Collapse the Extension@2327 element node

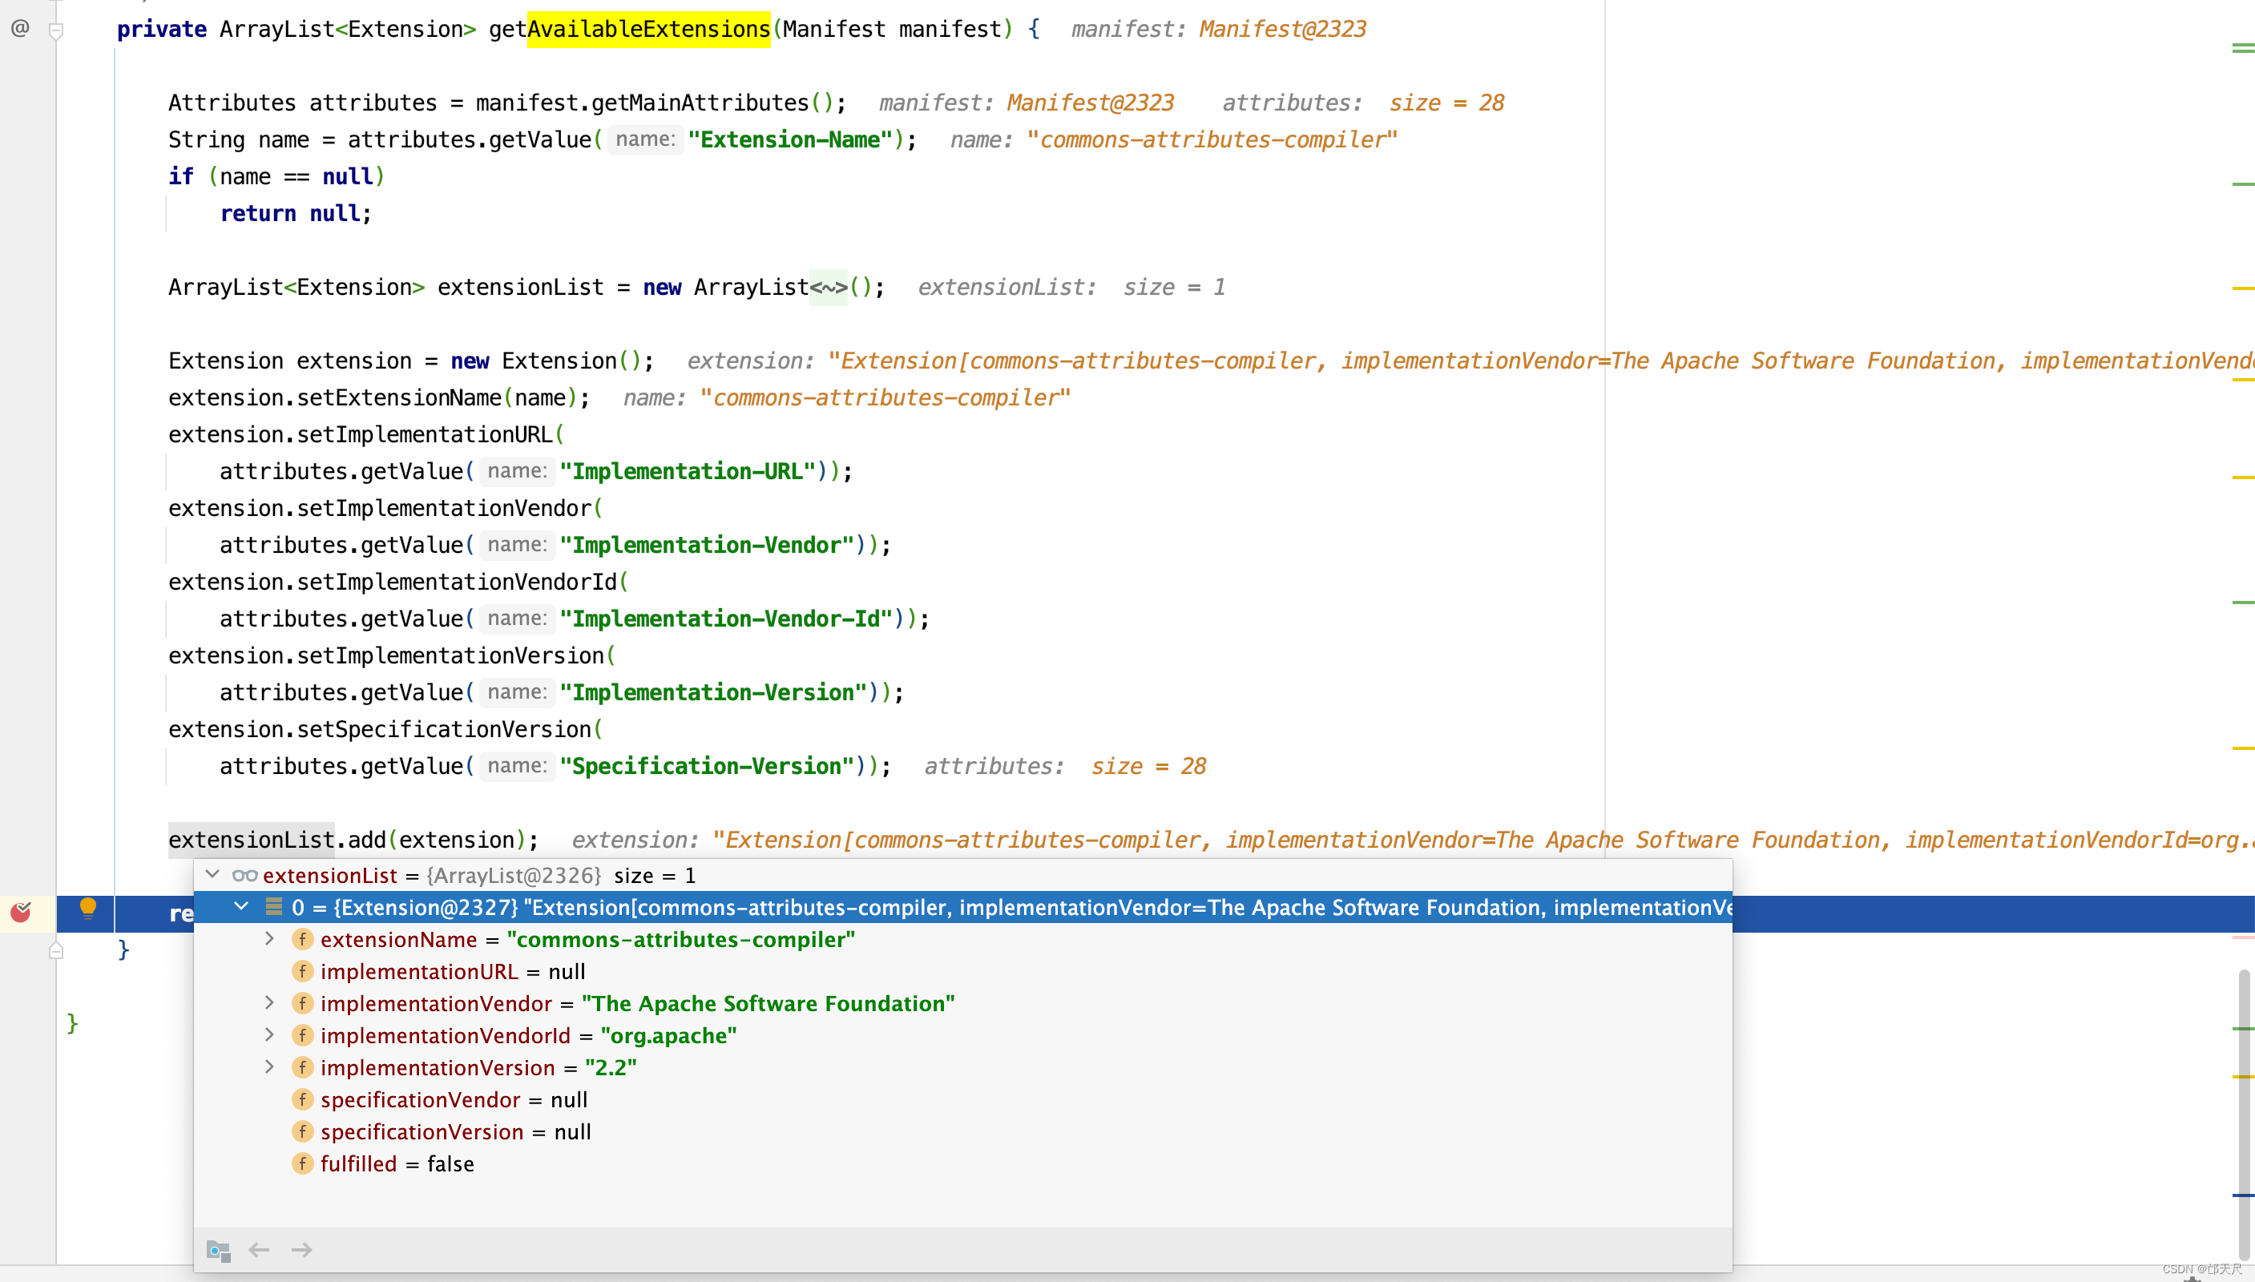tap(241, 906)
